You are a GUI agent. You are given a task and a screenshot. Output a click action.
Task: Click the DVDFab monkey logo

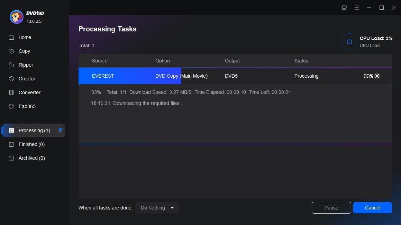16,17
